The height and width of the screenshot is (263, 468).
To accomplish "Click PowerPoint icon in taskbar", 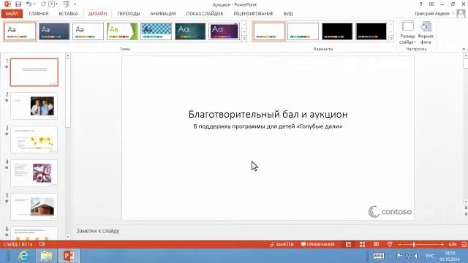I will (x=69, y=256).
